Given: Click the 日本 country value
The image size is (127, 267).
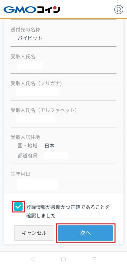Looking at the screenshot, I should click(49, 146).
